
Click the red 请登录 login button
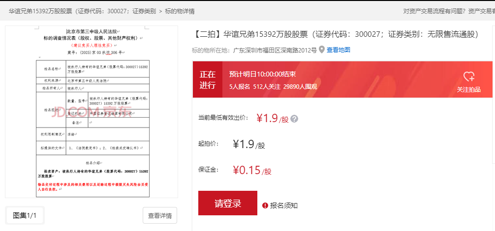click(x=228, y=203)
